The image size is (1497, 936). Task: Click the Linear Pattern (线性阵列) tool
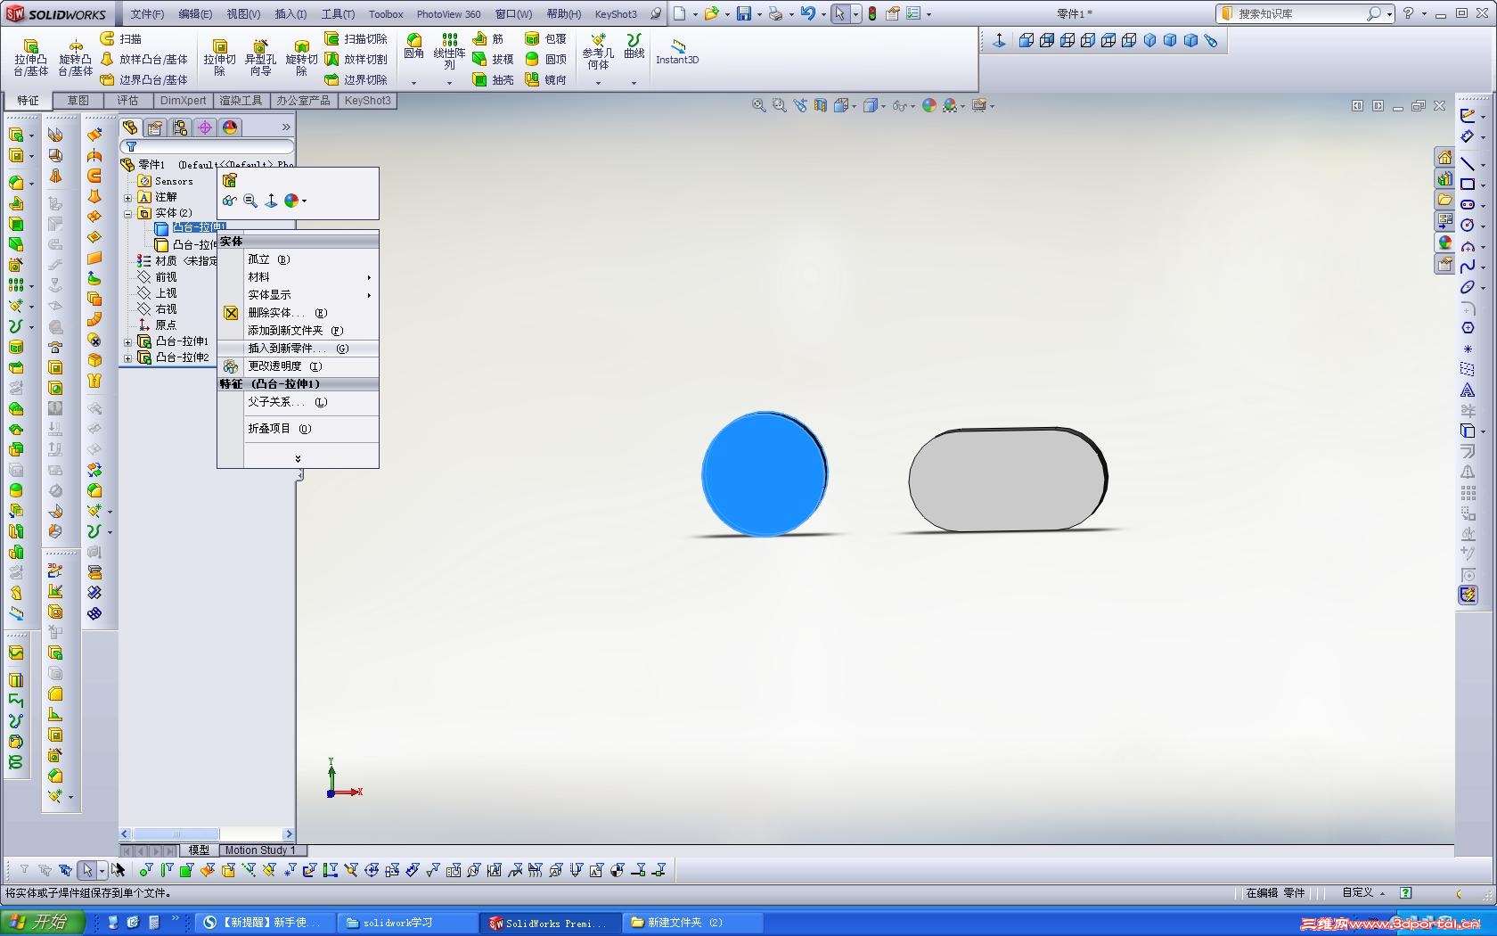point(449,52)
